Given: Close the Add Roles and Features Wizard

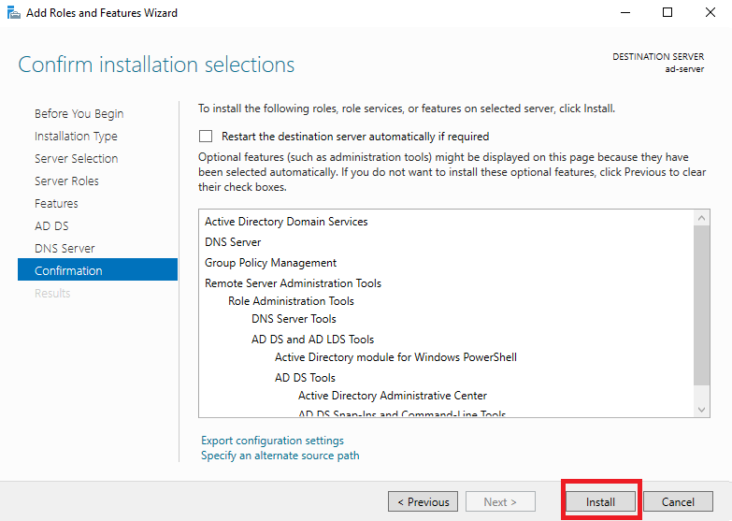Looking at the screenshot, I should click(x=710, y=12).
